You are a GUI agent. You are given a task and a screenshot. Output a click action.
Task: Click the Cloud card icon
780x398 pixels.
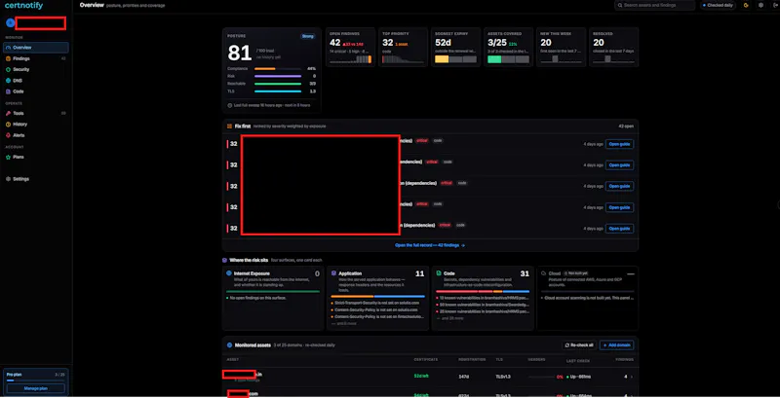coord(544,272)
